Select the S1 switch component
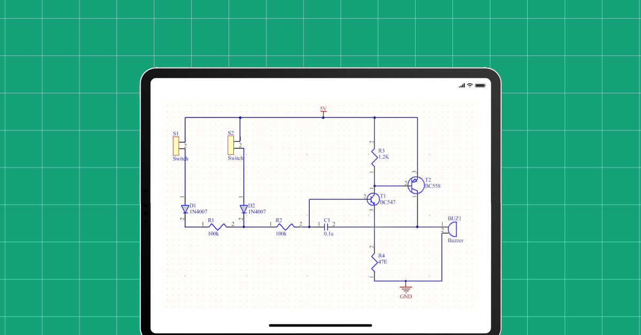This screenshot has width=641, height=335. click(x=175, y=146)
